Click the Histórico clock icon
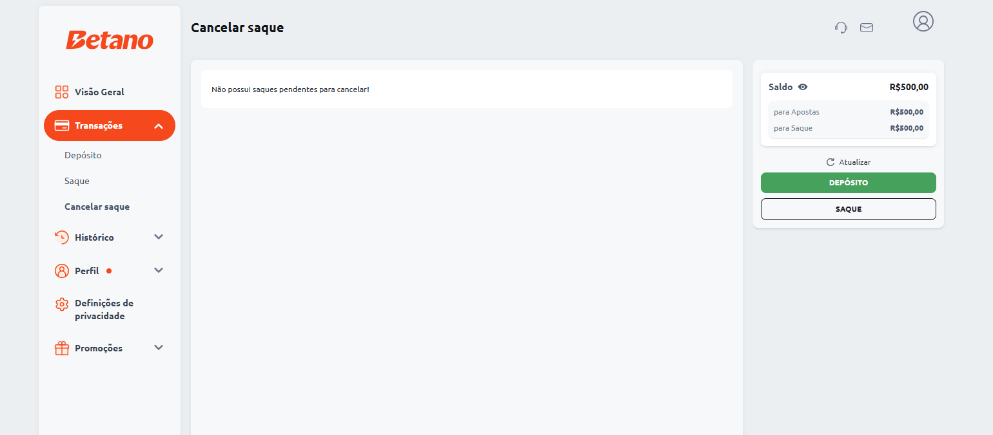Screen dimensions: 993x435 (x=62, y=237)
